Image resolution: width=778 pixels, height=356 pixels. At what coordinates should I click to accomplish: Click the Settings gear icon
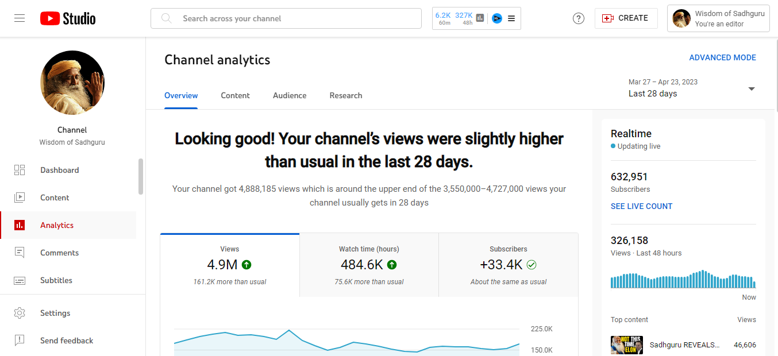[20, 313]
